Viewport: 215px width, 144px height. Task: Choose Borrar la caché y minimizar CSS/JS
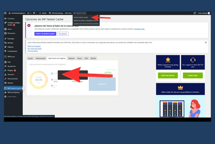[85, 21]
